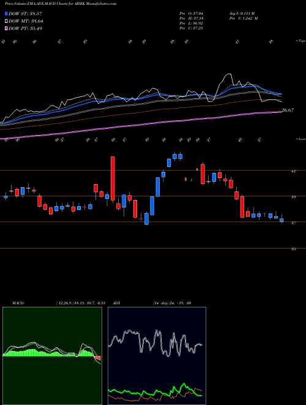Click the tallest red candlestick in price chart
This screenshot has height=405, width=306.
pos(113,179)
